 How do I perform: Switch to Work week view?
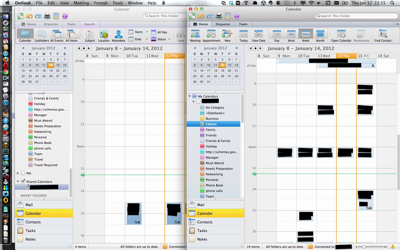coord(291,36)
